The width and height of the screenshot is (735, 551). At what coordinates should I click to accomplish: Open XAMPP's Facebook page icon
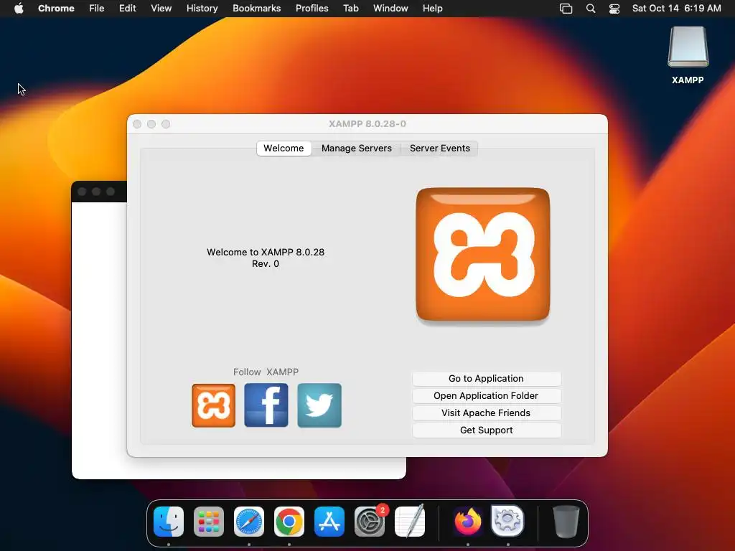point(266,405)
